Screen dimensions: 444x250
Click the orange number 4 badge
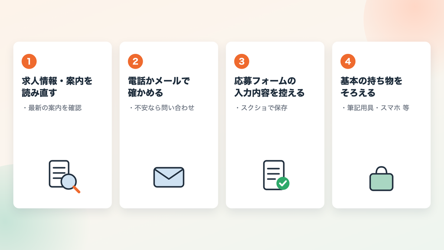tap(348, 61)
